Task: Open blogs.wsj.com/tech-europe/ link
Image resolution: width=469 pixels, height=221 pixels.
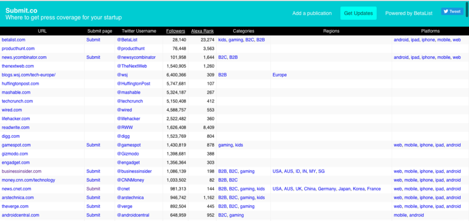Action: tap(29, 75)
